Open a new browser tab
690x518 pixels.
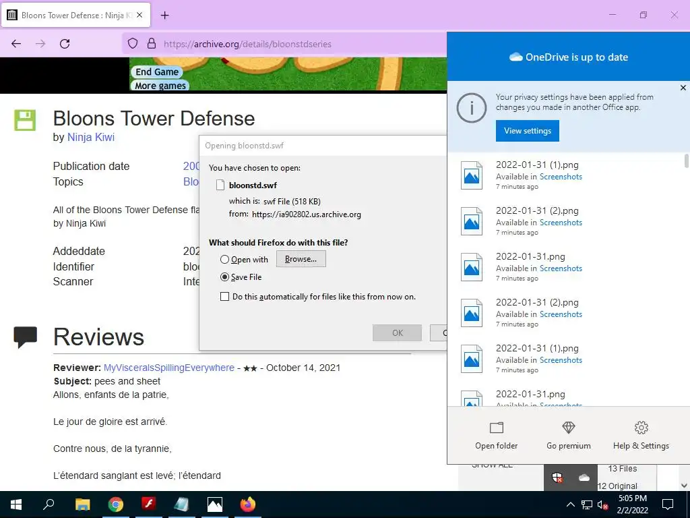(164, 16)
